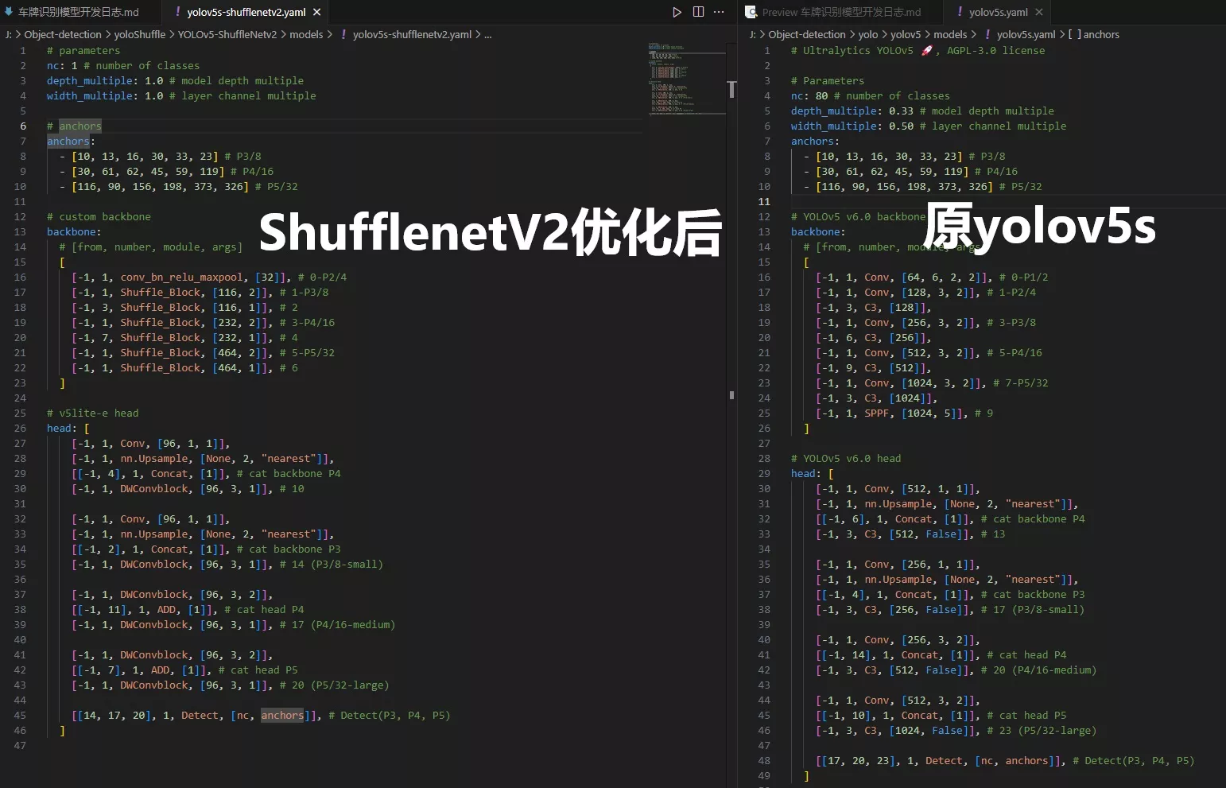This screenshot has width=1226, height=788.
Task: Click the yolov5 breadcrumb in the right editor
Action: click(906, 34)
